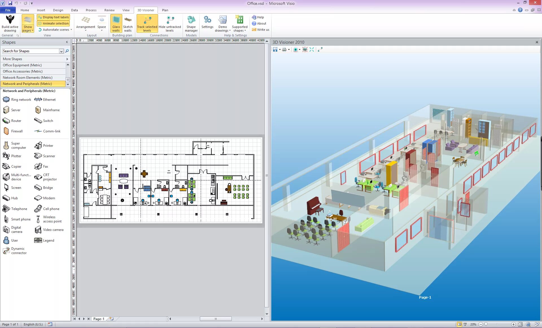Click save icon in 3D Visioner panel
The image size is (542, 328).
coord(275,49)
